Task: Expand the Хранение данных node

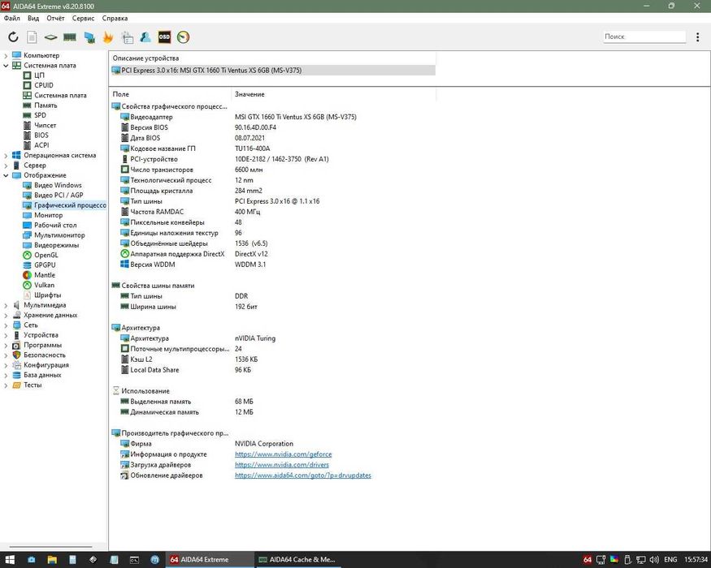Action: (6, 316)
